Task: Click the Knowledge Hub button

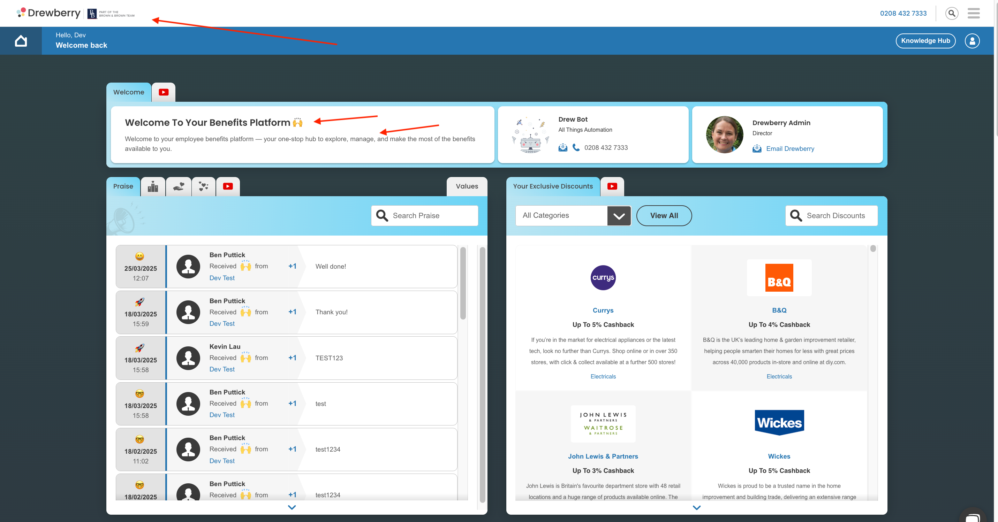Action: 925,41
